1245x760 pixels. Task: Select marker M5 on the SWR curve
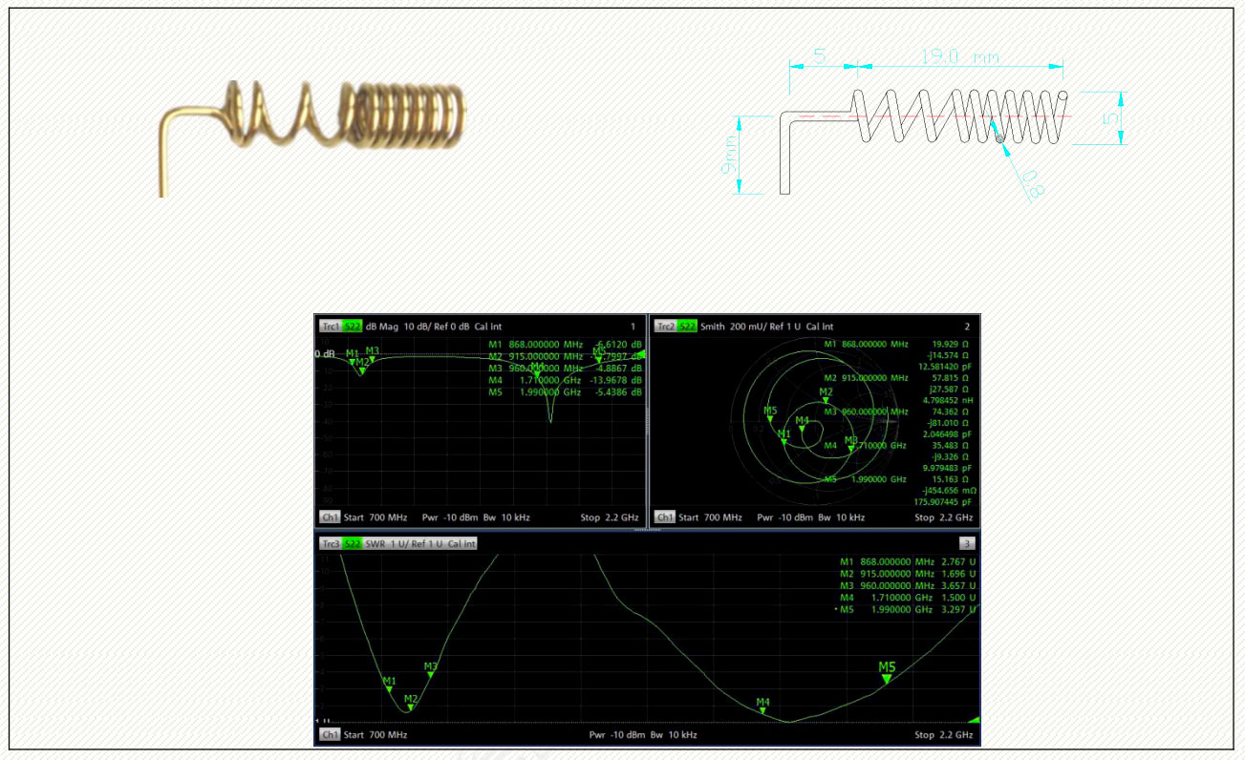click(x=887, y=672)
